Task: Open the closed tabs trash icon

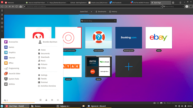Action: [x=180, y=3]
